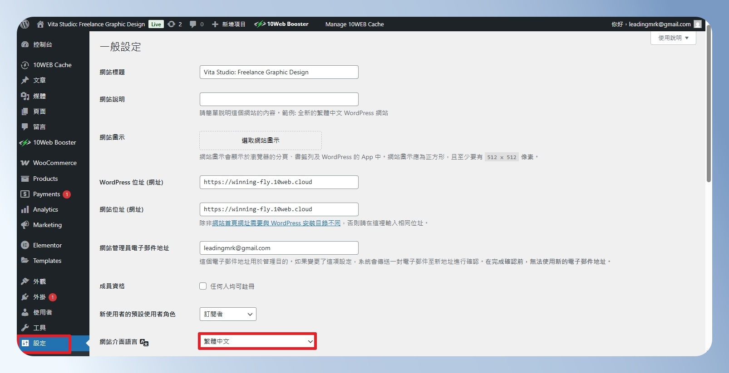
Task: Click the 10WEB Cache sidebar icon
Action: coord(25,65)
